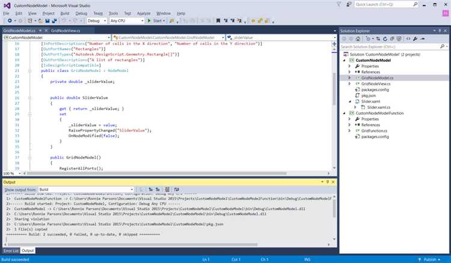The height and width of the screenshot is (263, 451).
Task: Click the Home icon in Solution Explorer
Action: point(358,39)
